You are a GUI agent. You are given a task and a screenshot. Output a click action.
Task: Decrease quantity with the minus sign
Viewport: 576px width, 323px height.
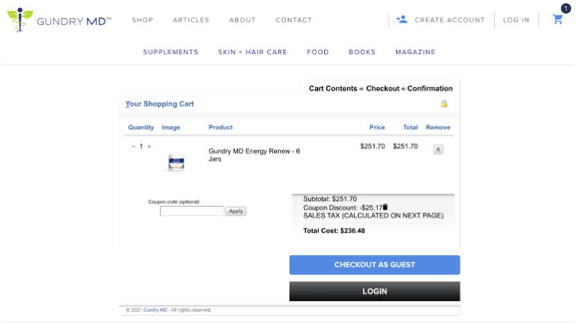(133, 147)
